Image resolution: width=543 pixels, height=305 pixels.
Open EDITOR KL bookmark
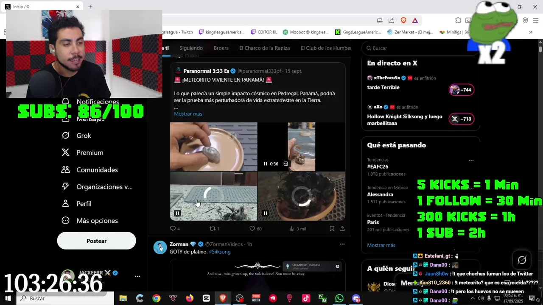coord(264,32)
